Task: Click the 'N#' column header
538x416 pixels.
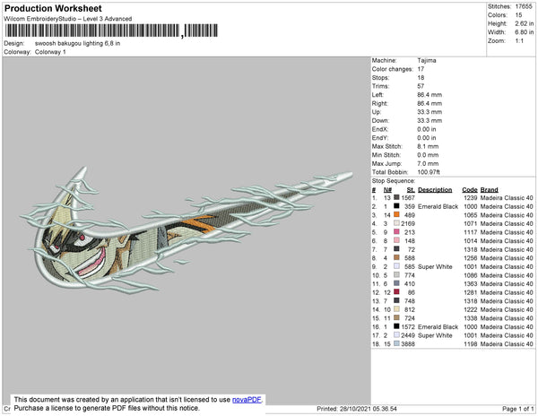Action: (387, 190)
